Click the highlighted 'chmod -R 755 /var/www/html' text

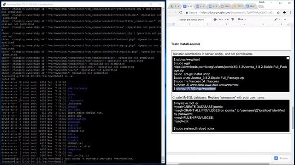point(196,88)
